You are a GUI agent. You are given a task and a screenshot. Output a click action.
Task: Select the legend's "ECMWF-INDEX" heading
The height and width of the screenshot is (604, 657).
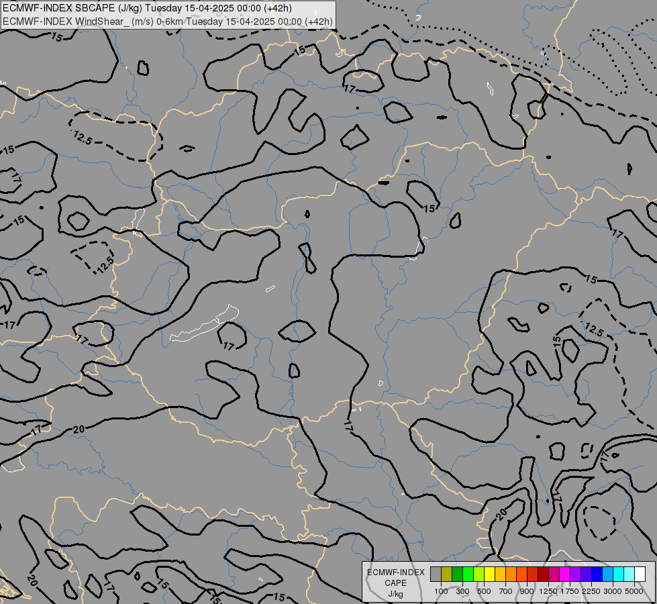(395, 572)
